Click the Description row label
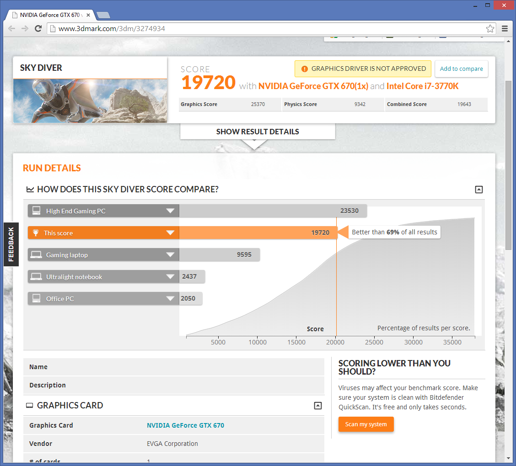The image size is (516, 466). click(48, 385)
